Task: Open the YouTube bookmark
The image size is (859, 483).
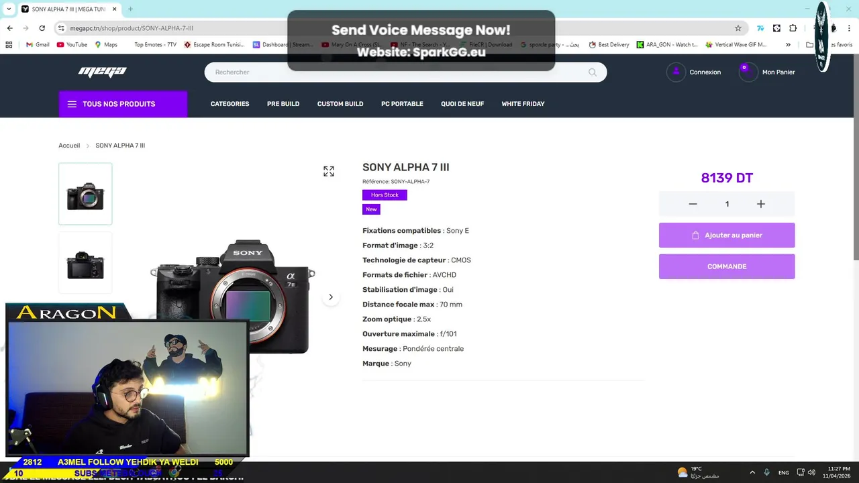Action: pos(72,45)
